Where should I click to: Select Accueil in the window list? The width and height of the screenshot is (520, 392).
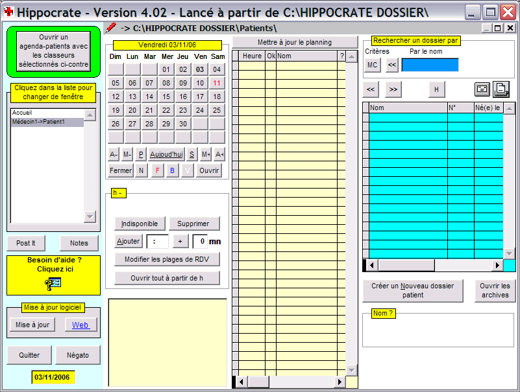[x=47, y=113]
